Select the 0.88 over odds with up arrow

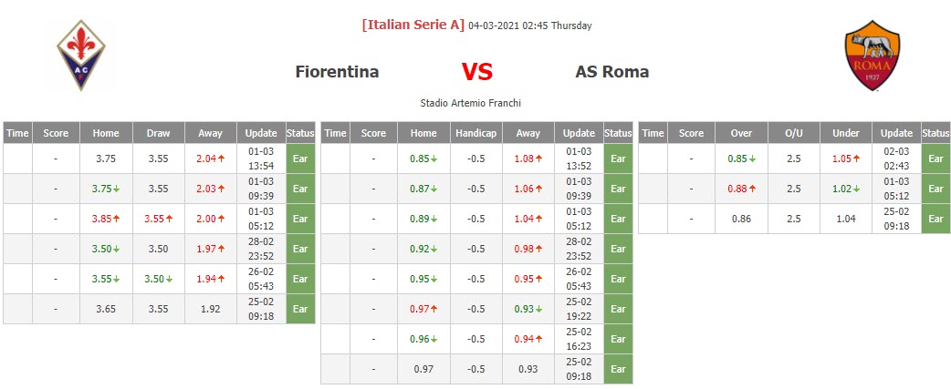[741, 189]
